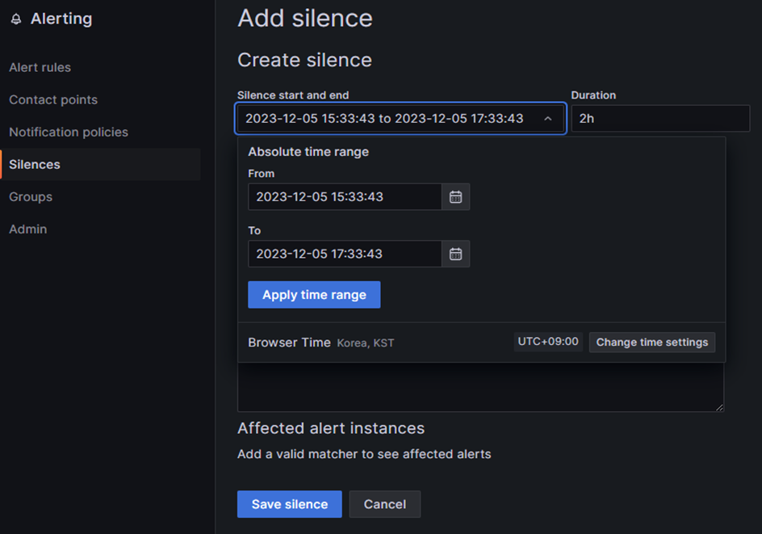Click the Alerting bell icon

16,19
